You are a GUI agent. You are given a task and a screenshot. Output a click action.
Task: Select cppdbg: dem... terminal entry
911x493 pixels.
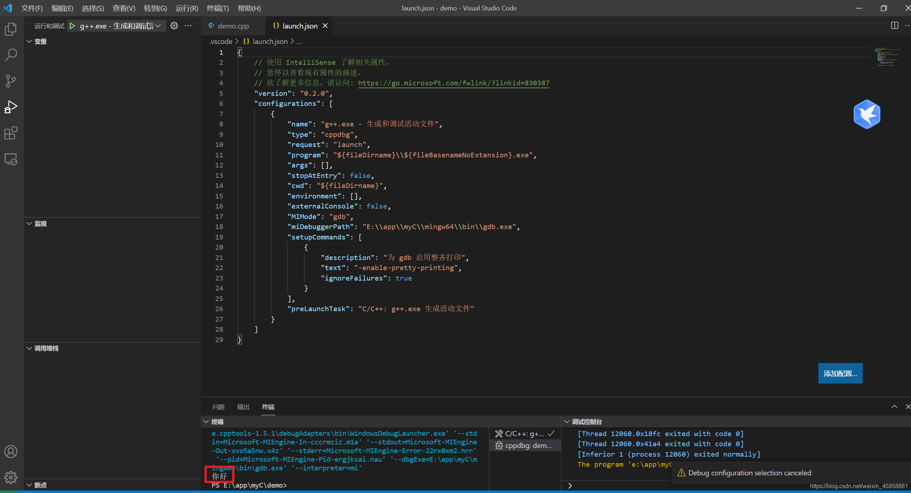point(525,445)
